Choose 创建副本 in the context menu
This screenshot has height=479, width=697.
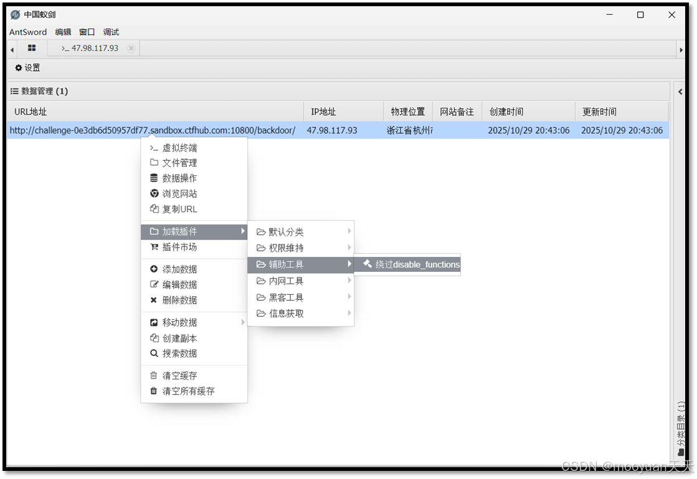click(194, 338)
